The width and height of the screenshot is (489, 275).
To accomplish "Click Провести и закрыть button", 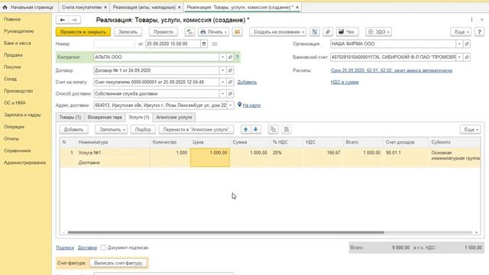I will (83, 32).
